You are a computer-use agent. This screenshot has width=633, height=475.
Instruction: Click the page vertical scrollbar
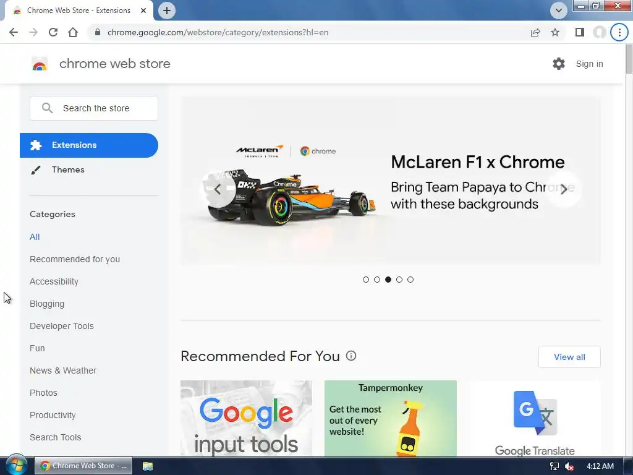[629, 61]
